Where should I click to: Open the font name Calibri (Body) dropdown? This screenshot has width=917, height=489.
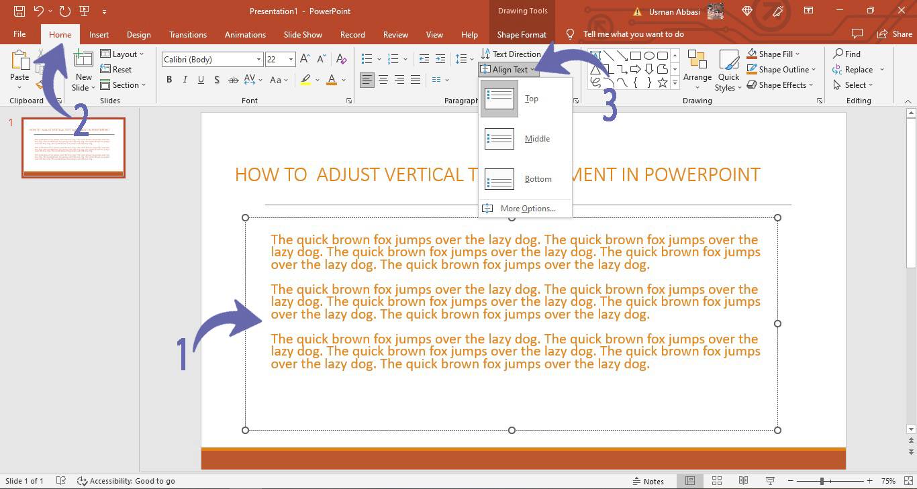tap(258, 59)
